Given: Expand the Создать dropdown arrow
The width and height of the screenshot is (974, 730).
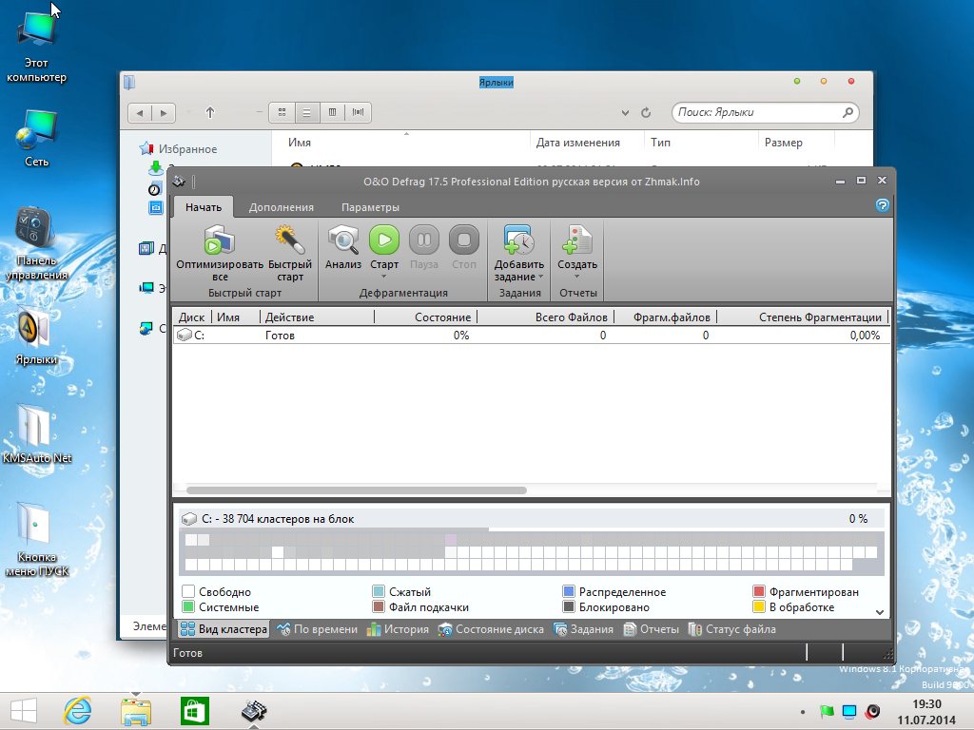Looking at the screenshot, I should click(577, 277).
